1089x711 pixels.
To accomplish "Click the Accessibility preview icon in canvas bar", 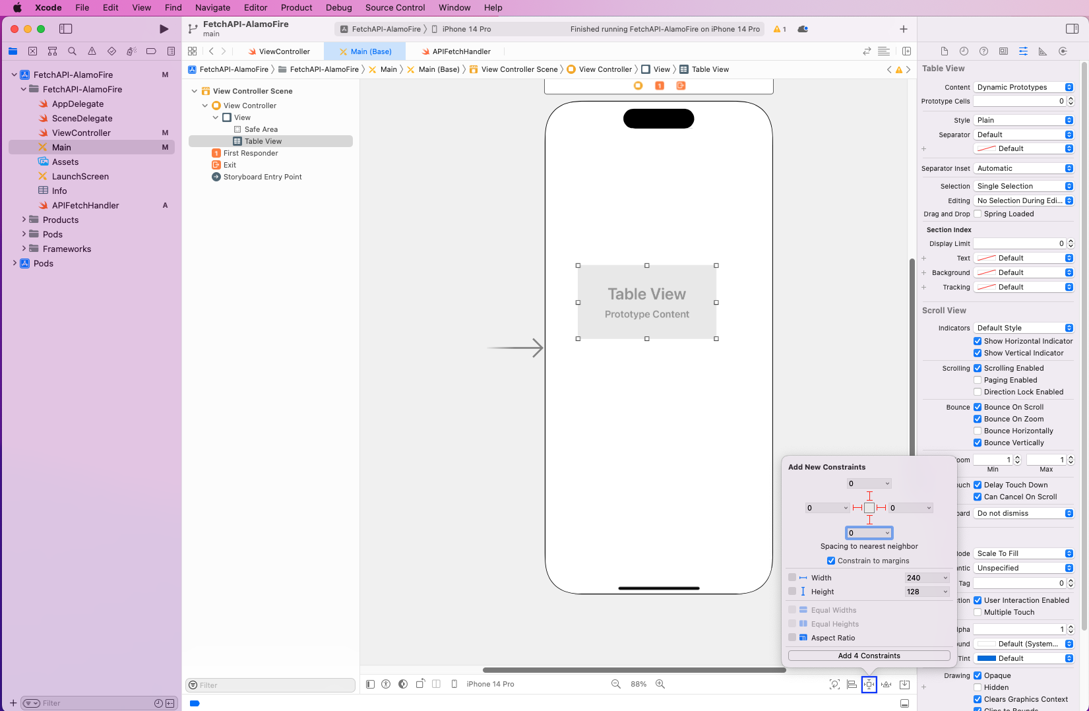I will [x=386, y=684].
